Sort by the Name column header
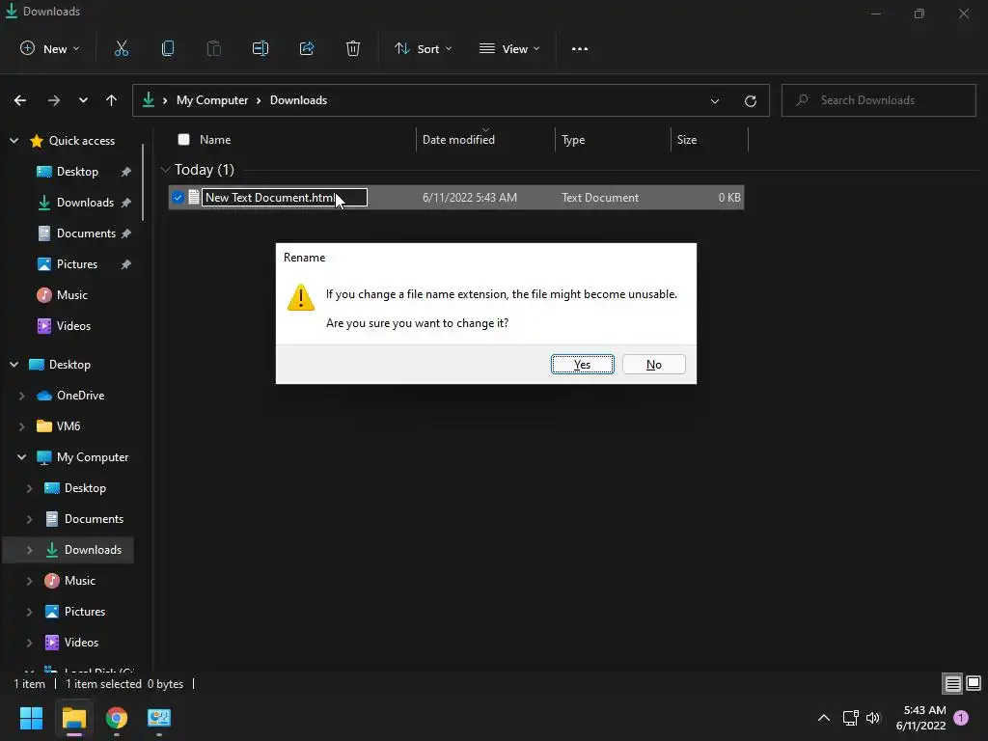This screenshot has height=741, width=988. point(215,140)
